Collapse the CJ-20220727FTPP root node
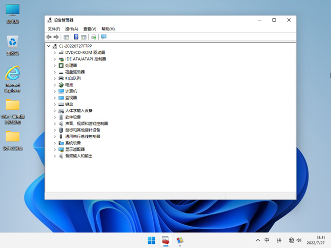331x248 pixels. point(49,46)
